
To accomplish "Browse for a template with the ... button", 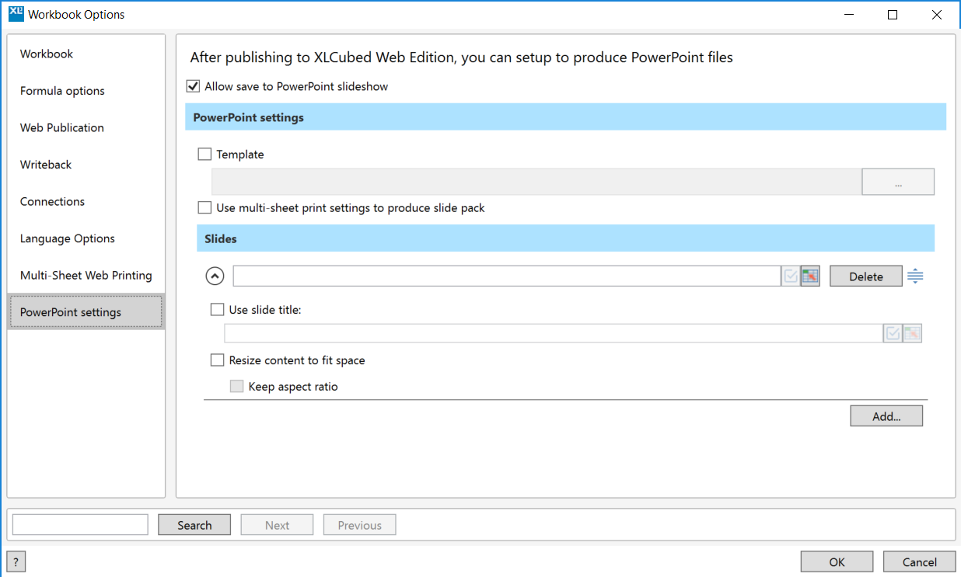I will coord(898,182).
